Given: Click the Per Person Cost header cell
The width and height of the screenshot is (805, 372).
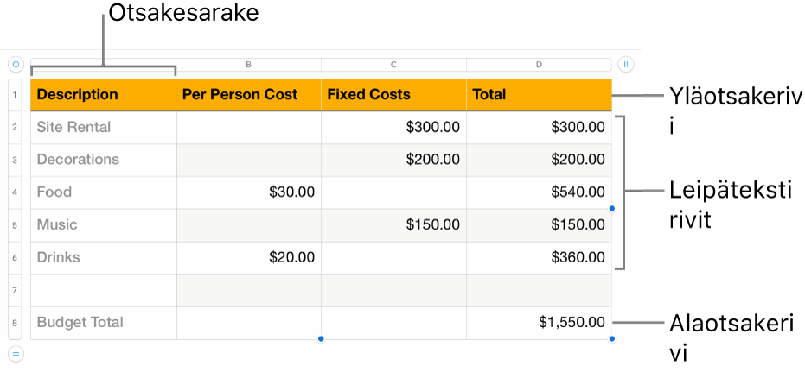Looking at the screenshot, I should coord(248,95).
